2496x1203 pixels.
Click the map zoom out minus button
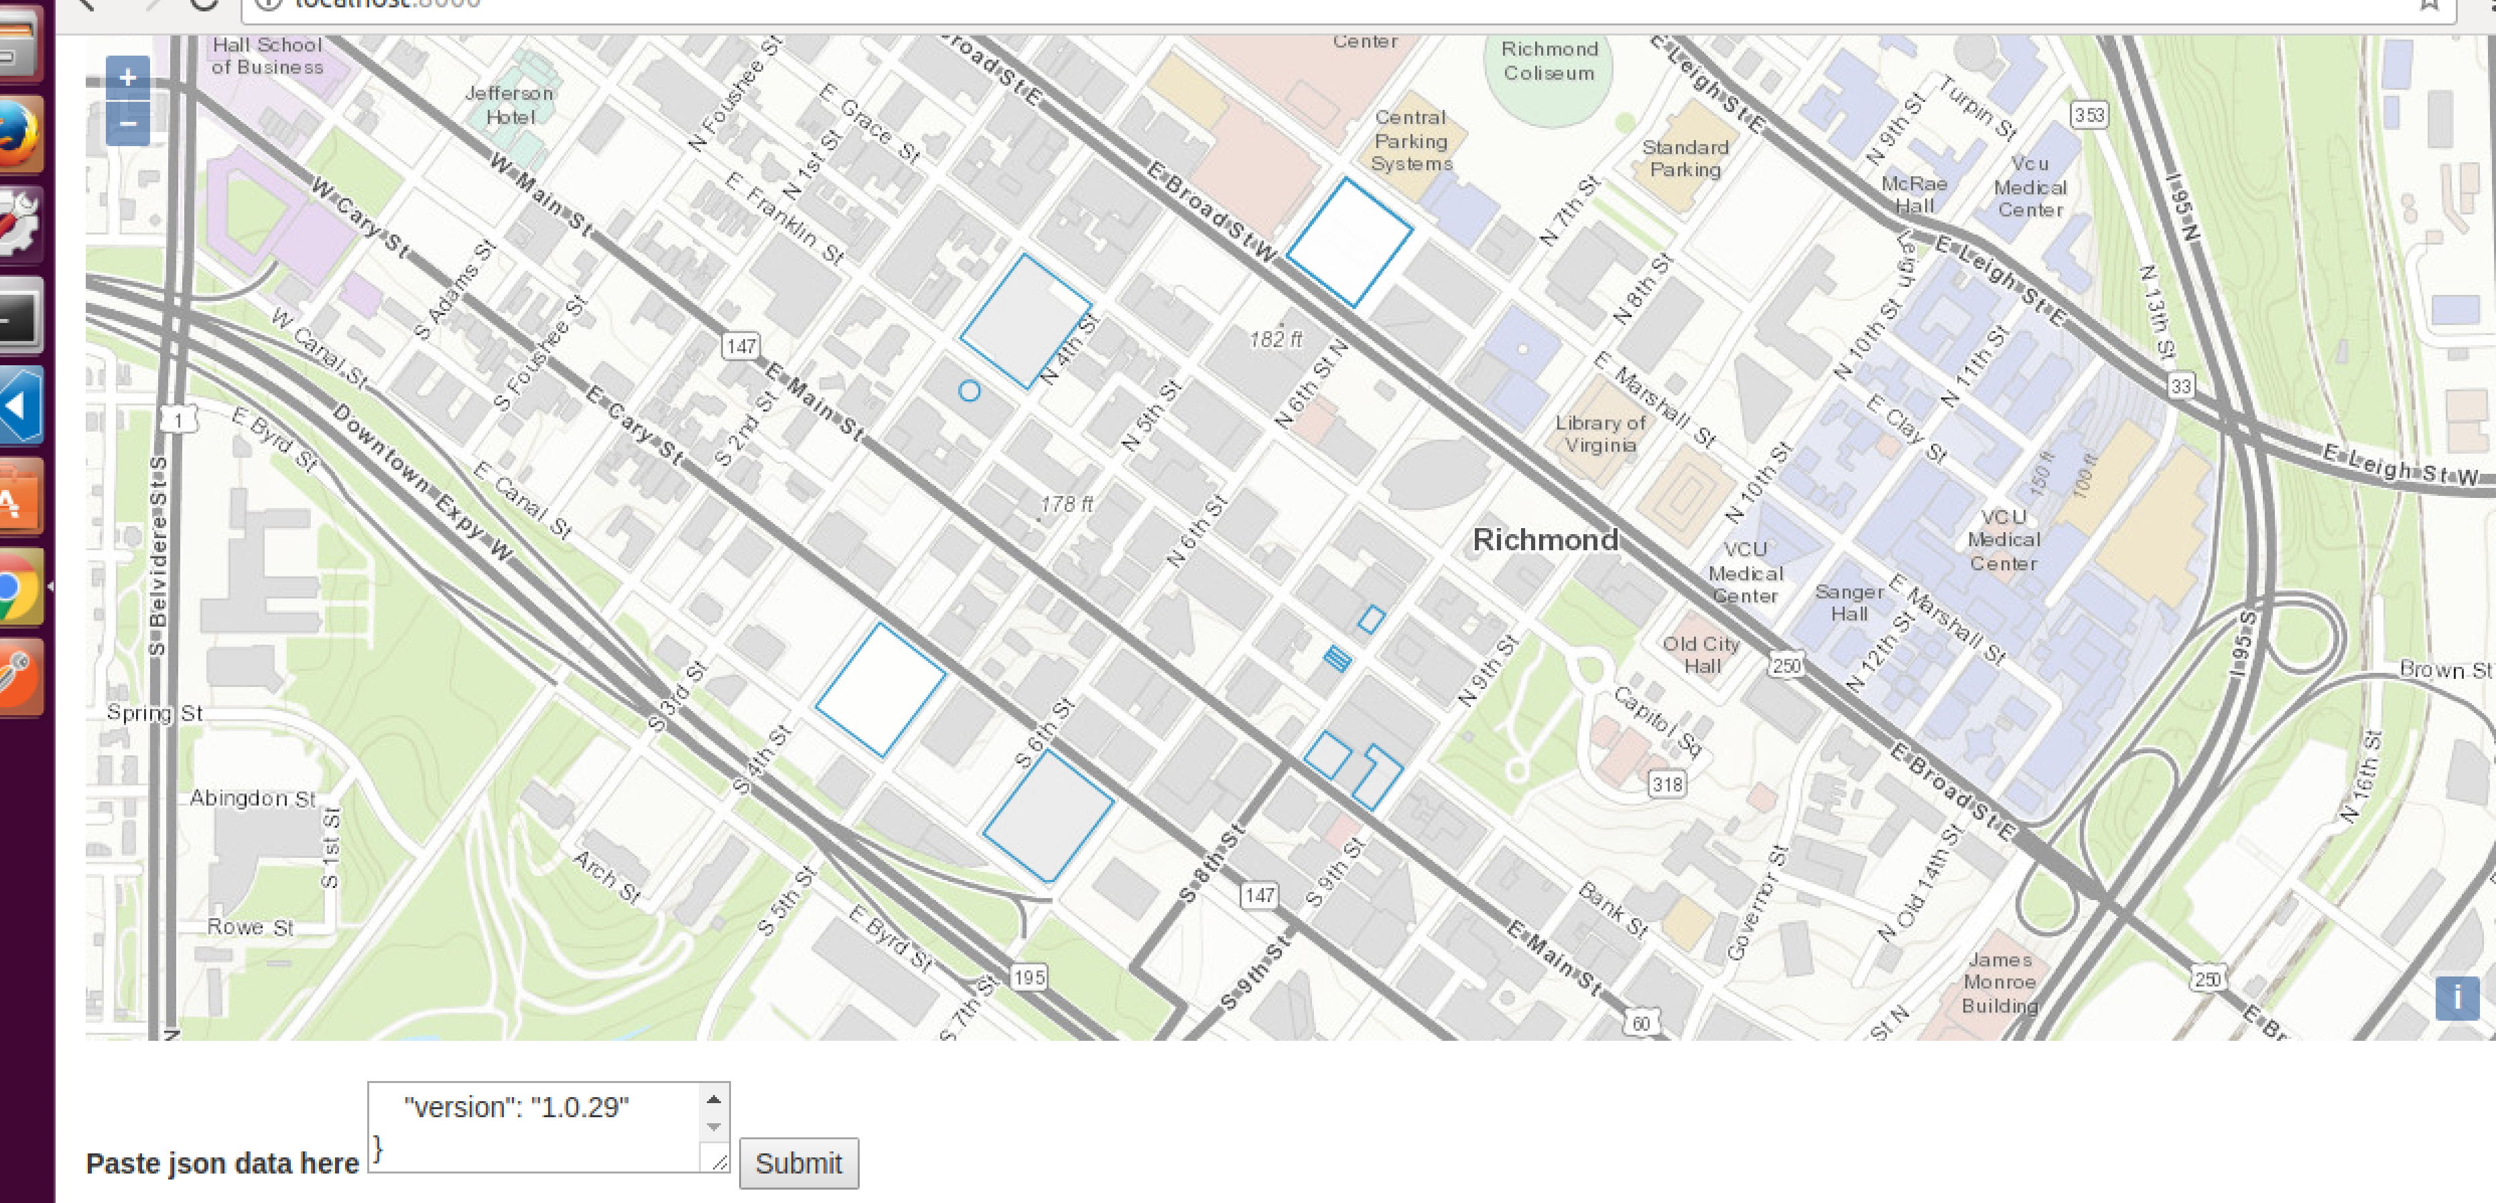tap(127, 124)
